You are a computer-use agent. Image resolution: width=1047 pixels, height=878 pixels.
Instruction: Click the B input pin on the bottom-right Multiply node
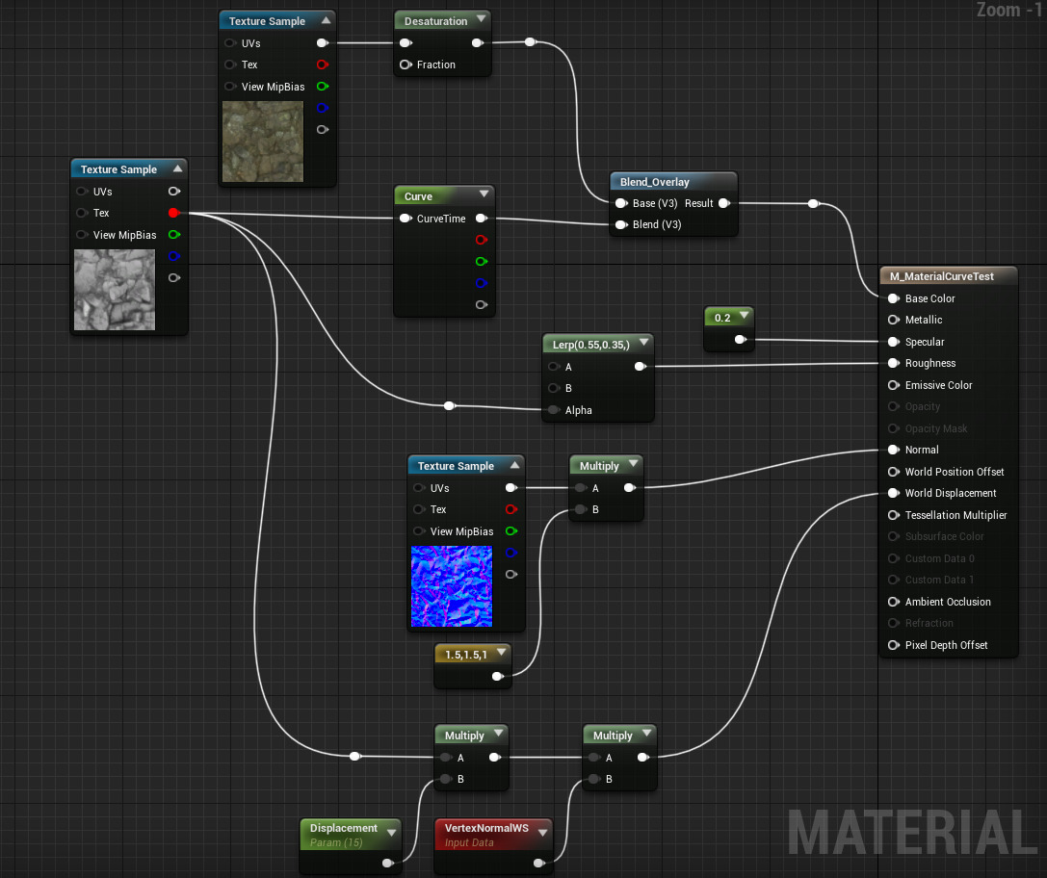(x=591, y=779)
